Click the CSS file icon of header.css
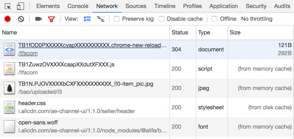The height and width of the screenshot is (139, 294). click(x=9, y=107)
